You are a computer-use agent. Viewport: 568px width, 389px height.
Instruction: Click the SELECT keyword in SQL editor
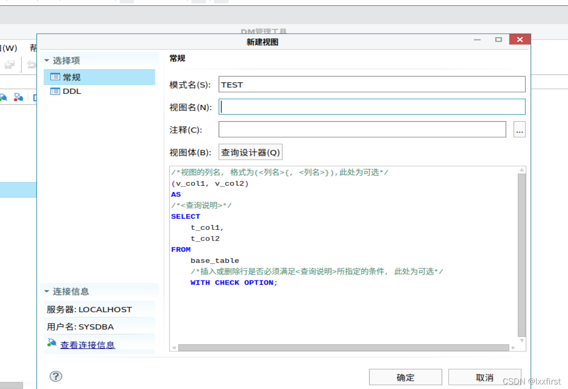[186, 217]
